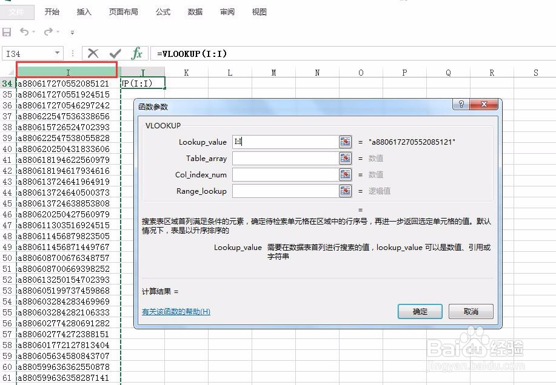Open the Name Box dropdown arrow
Viewport: 556px width, 385px height.
[x=58, y=53]
